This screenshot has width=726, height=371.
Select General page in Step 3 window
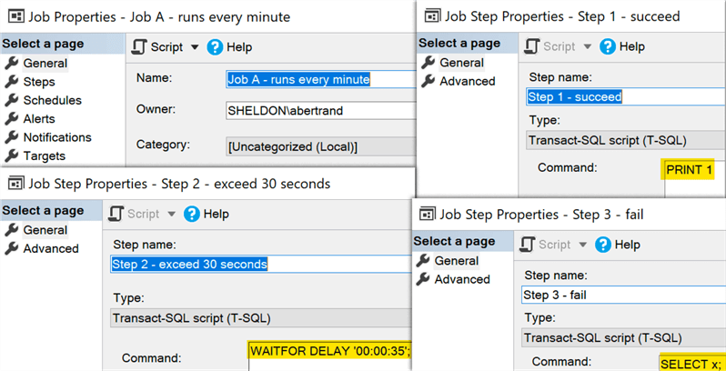(456, 261)
